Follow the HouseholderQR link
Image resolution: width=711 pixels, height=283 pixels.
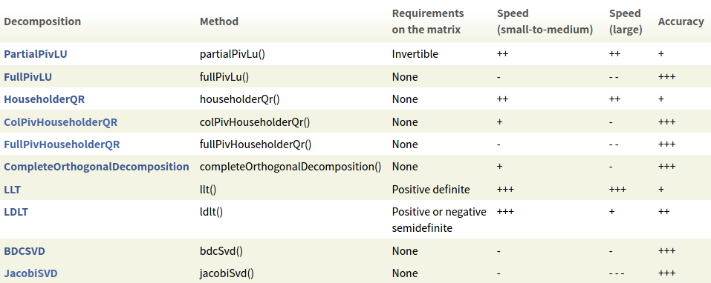tap(45, 99)
